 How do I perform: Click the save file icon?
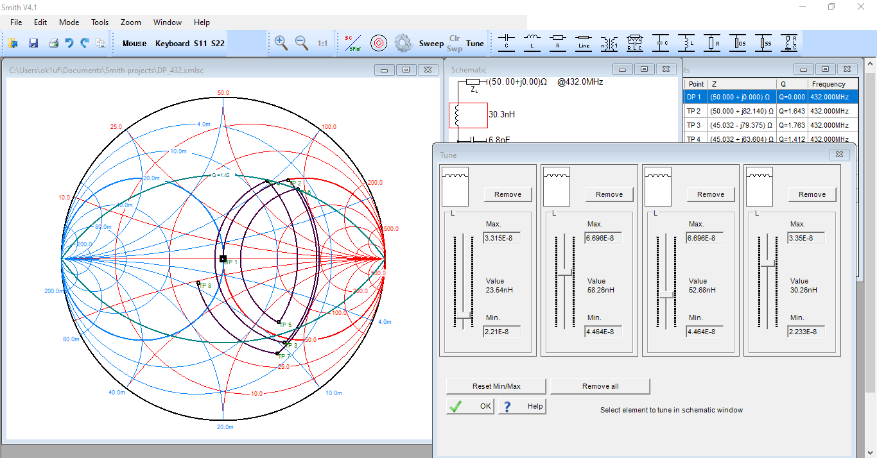click(33, 44)
